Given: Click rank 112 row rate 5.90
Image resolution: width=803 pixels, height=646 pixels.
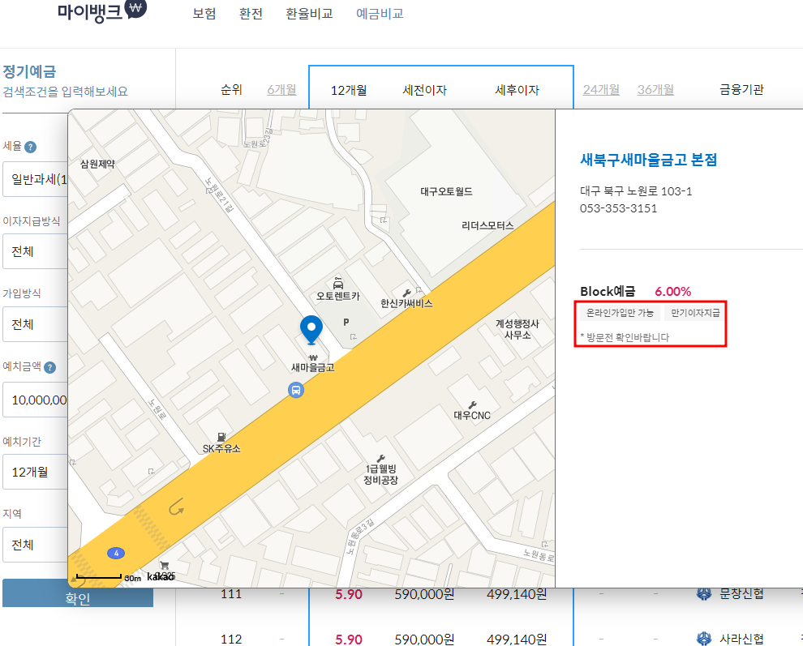Looking at the screenshot, I should (x=349, y=640).
